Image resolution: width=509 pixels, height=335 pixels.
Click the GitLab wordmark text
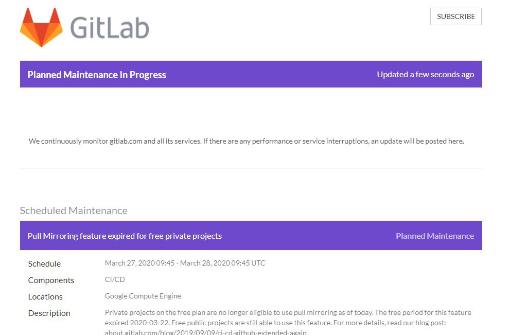click(109, 28)
